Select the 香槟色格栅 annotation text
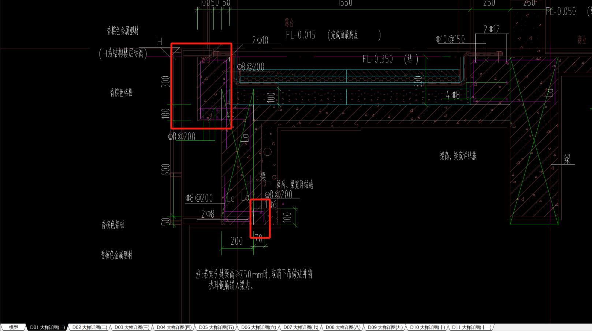The height and width of the screenshot is (331, 592). [x=122, y=92]
